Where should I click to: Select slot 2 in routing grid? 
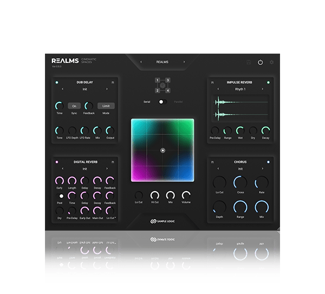(157, 90)
